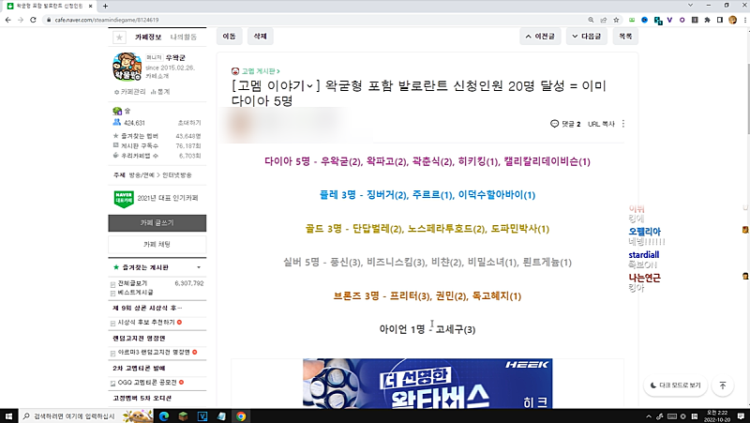Click the 와타버스 HEEK banner image
750x423 pixels.
pyautogui.click(x=427, y=384)
